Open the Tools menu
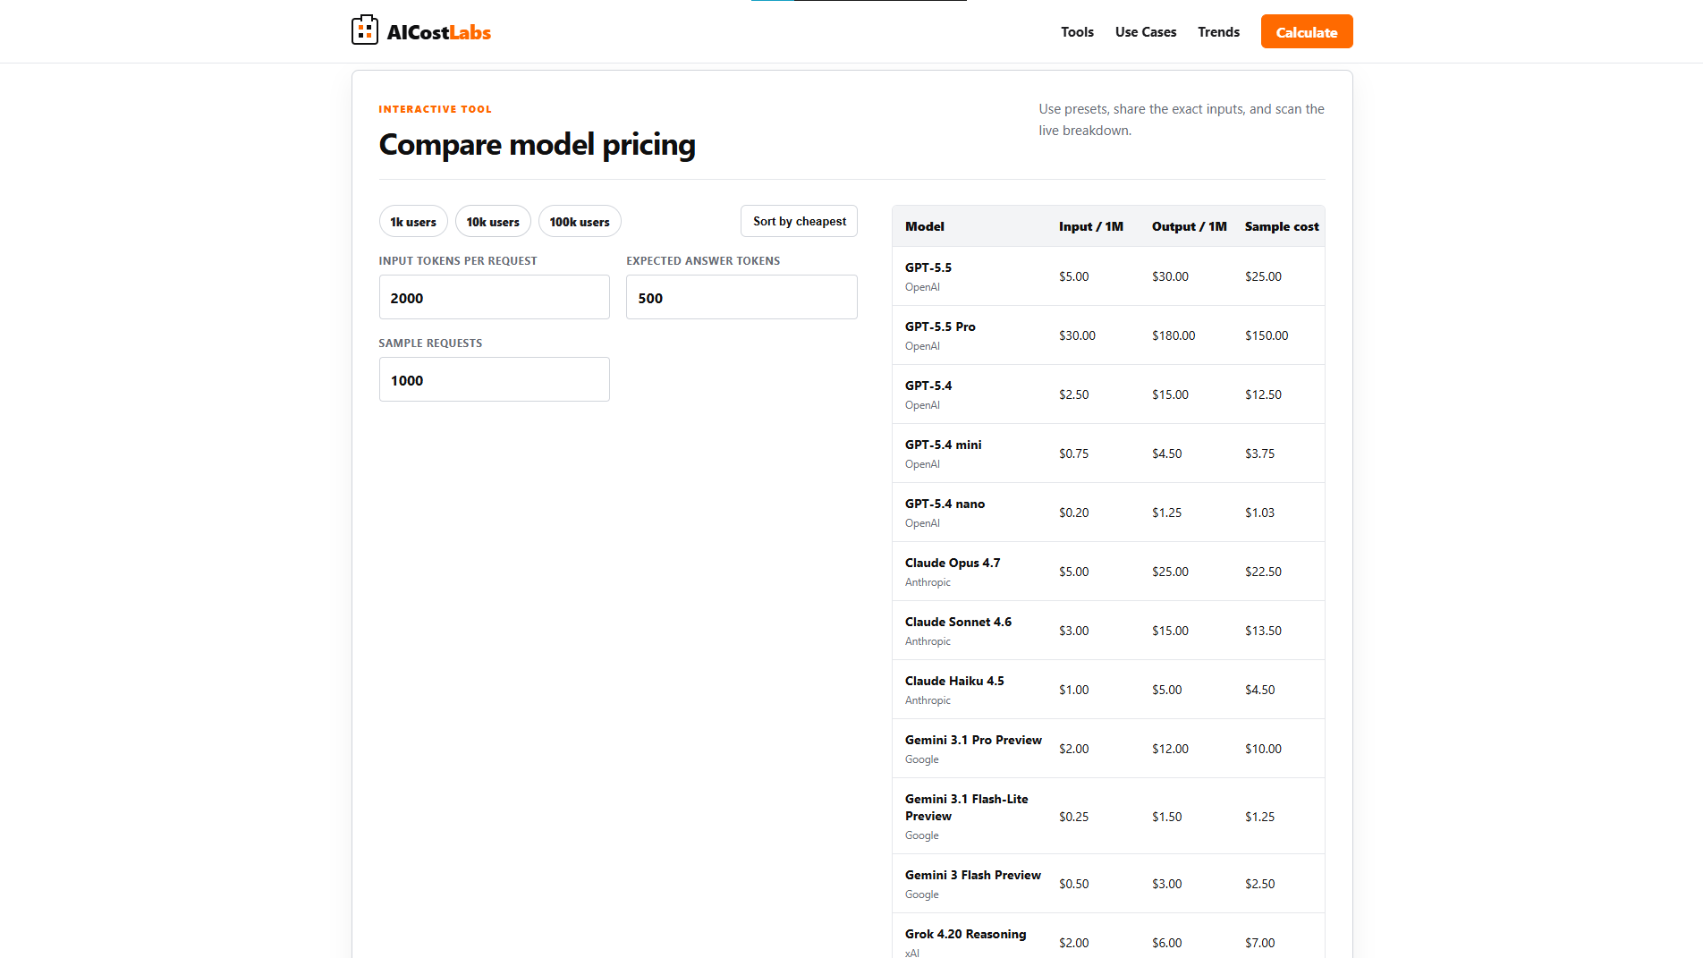 [x=1077, y=32]
